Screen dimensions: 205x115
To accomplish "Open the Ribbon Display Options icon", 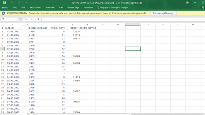I will (187, 2).
